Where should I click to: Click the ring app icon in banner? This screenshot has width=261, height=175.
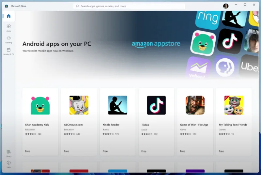[x=207, y=18]
